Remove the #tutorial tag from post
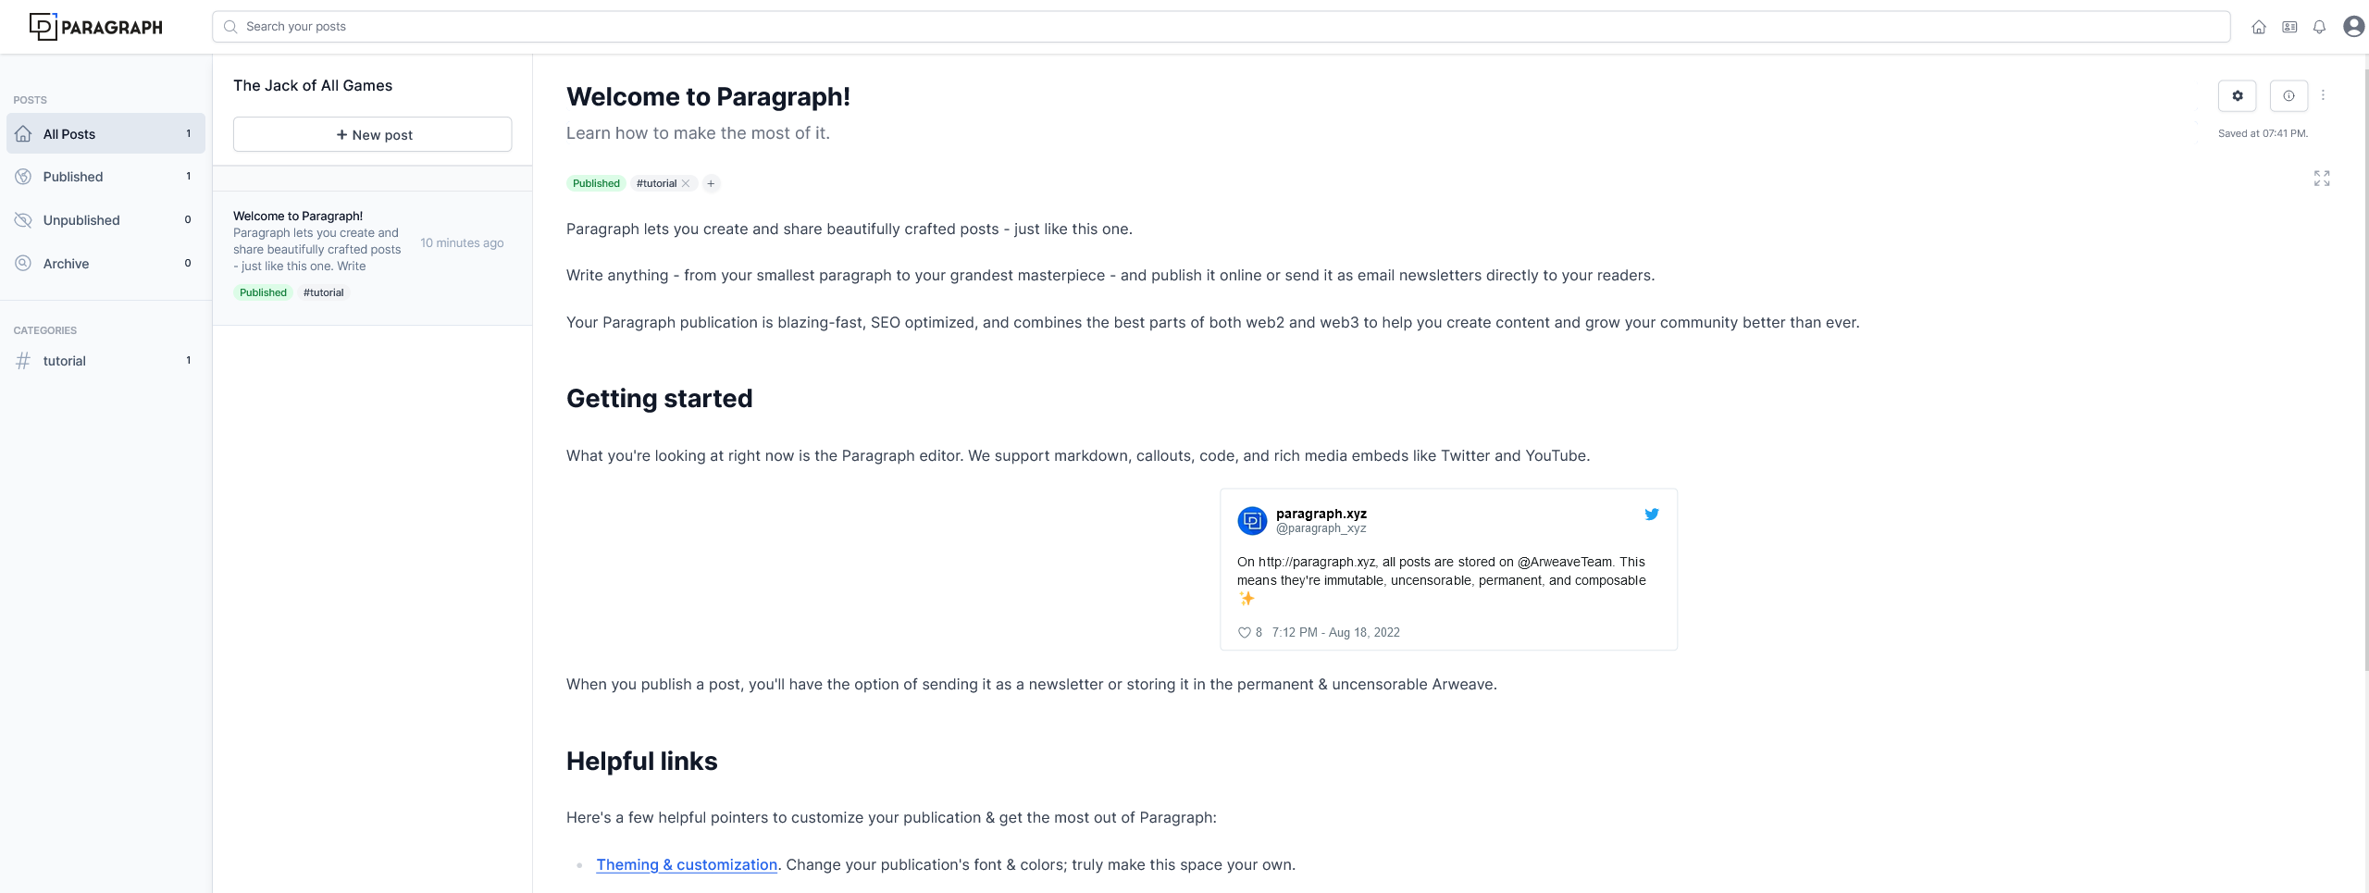This screenshot has height=893, width=2369. point(686,183)
